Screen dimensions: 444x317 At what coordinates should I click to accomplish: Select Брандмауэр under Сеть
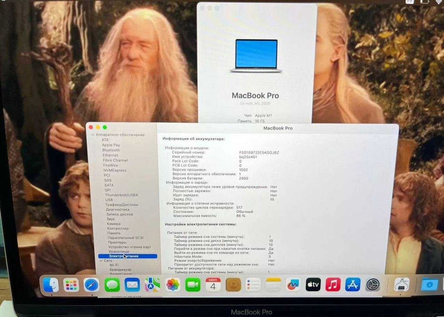pos(121,269)
